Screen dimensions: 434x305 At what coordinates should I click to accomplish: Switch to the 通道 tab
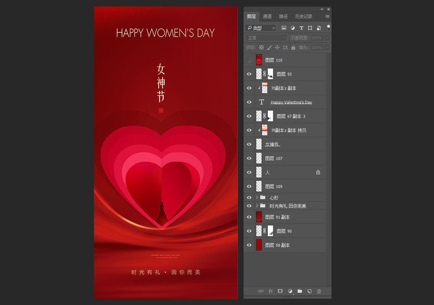267,16
